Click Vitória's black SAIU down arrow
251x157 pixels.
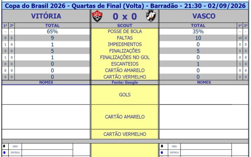4,146
